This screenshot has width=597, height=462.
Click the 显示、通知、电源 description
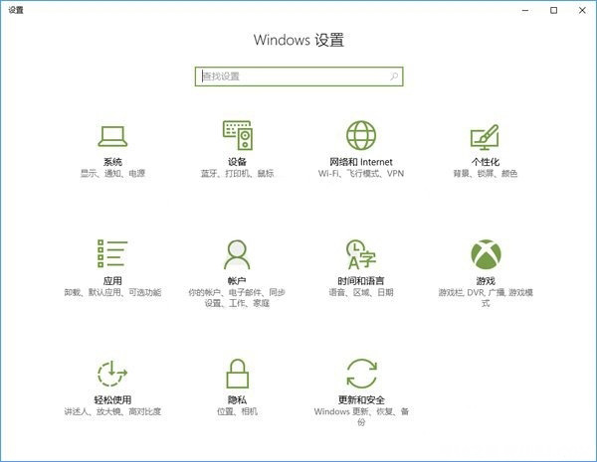(112, 174)
